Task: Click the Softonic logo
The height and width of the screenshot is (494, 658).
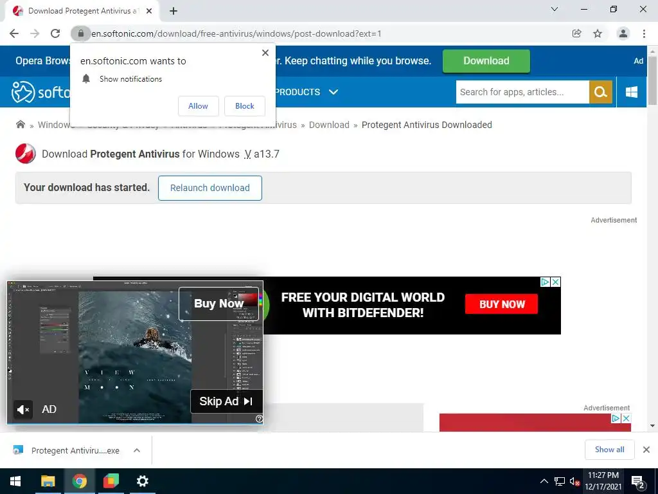Action: (x=40, y=92)
